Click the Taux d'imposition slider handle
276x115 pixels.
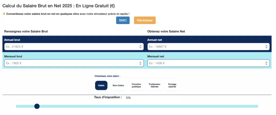[x=37, y=106]
